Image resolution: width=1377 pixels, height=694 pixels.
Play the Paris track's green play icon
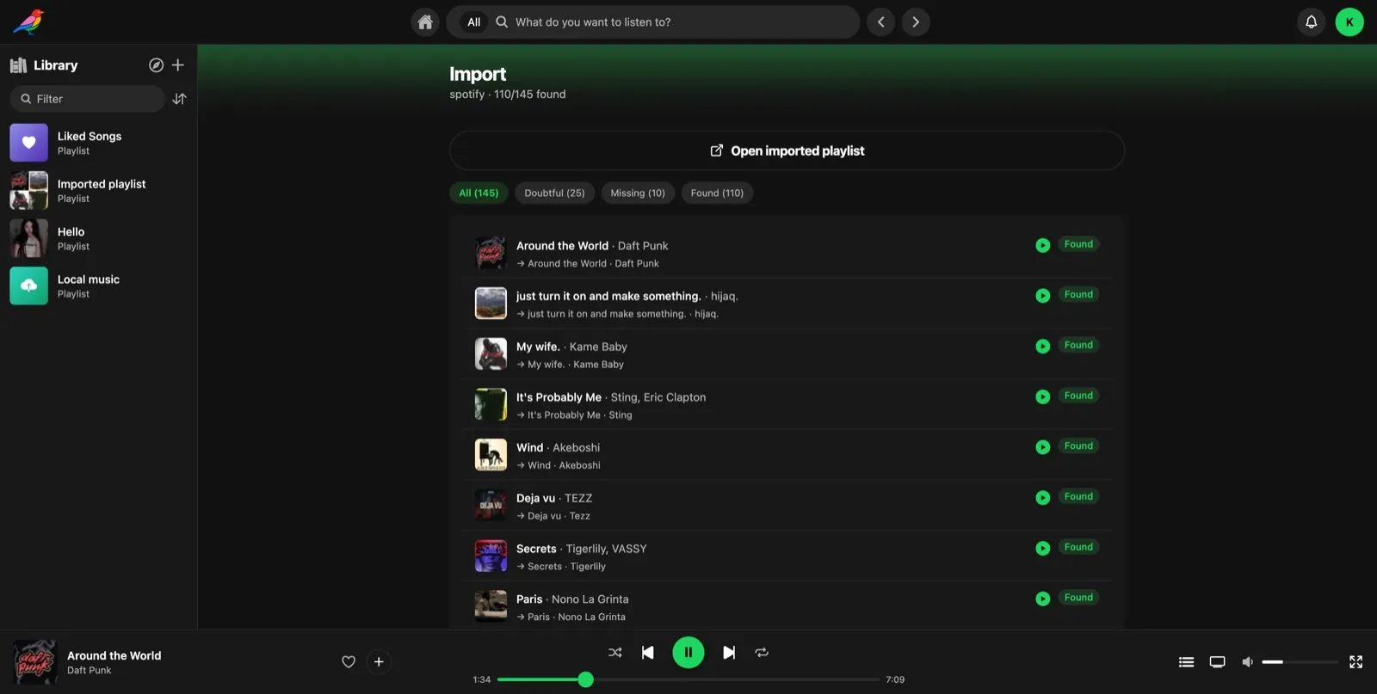(x=1042, y=599)
